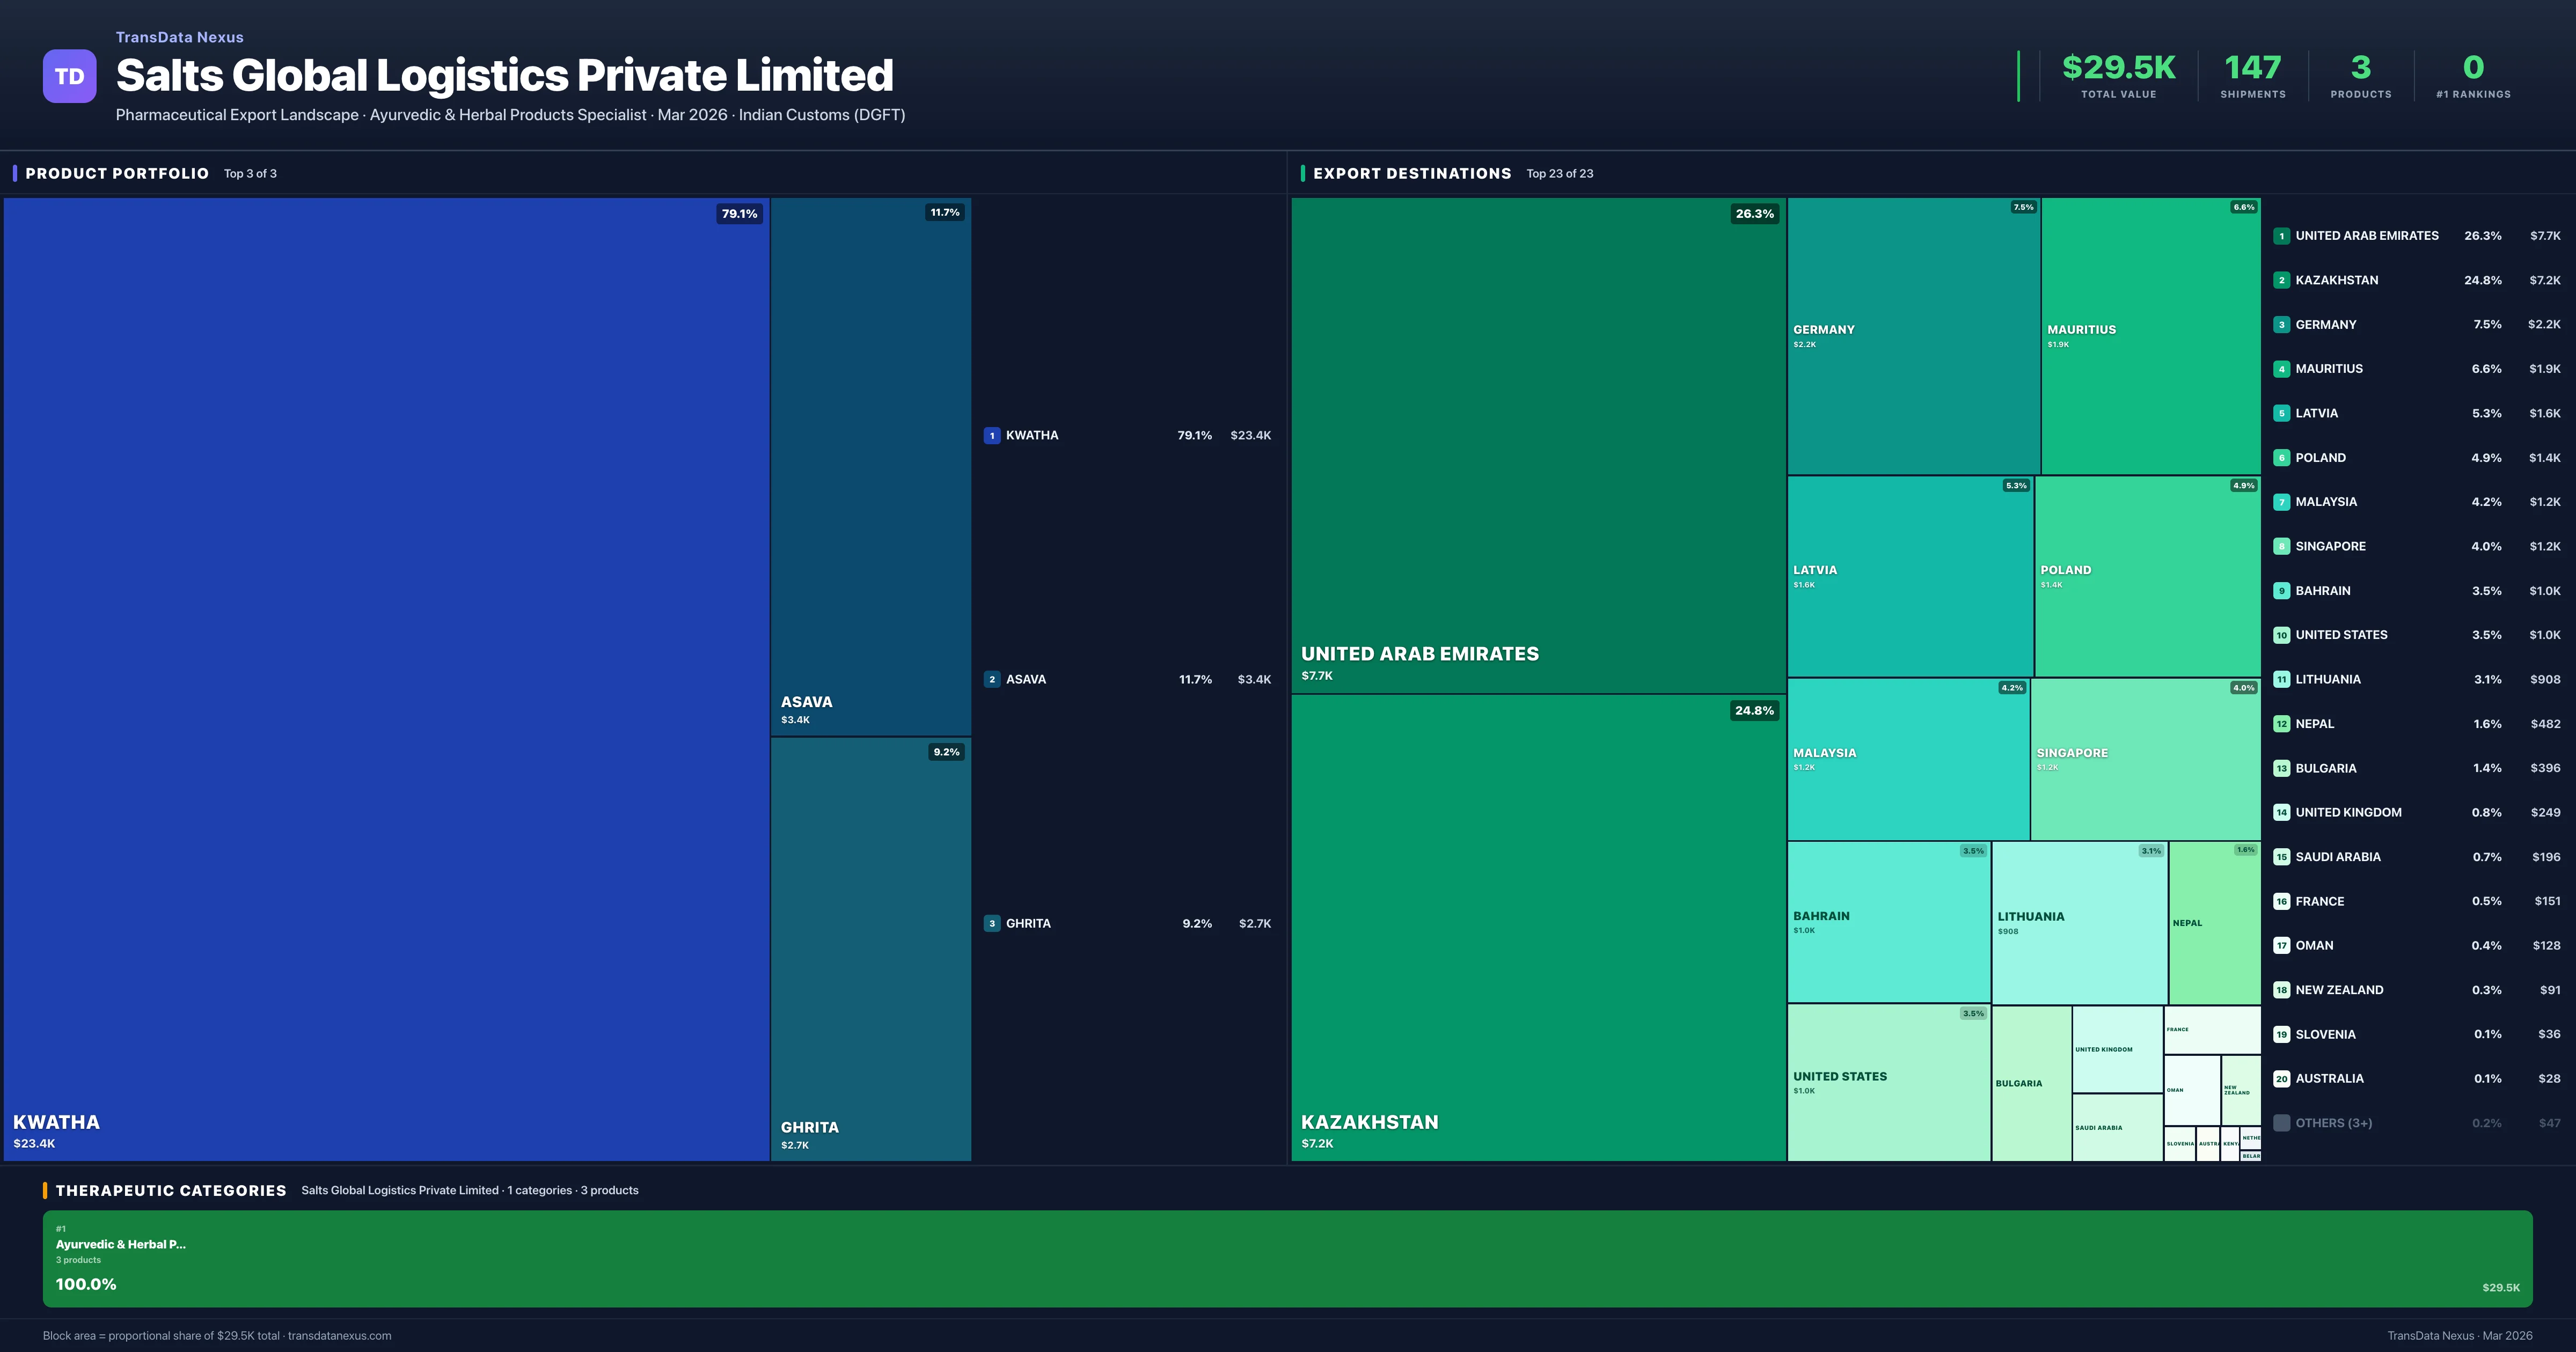The width and height of the screenshot is (2576, 1352).
Task: Click the rank 1 badge for United Arab Emirates
Action: tap(2281, 237)
